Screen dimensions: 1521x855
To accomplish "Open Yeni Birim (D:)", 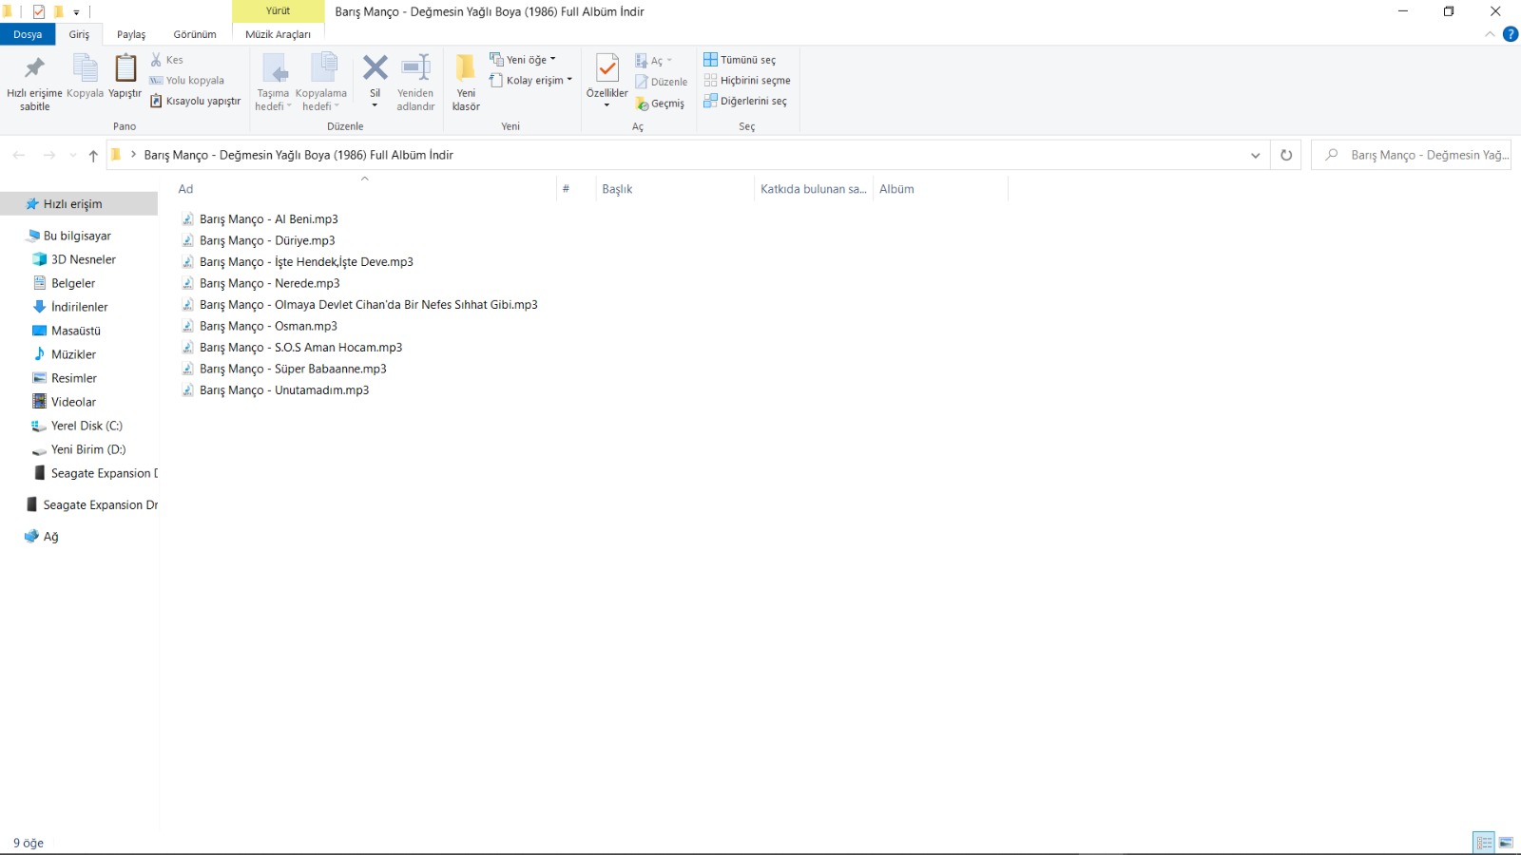I will [x=79, y=449].
